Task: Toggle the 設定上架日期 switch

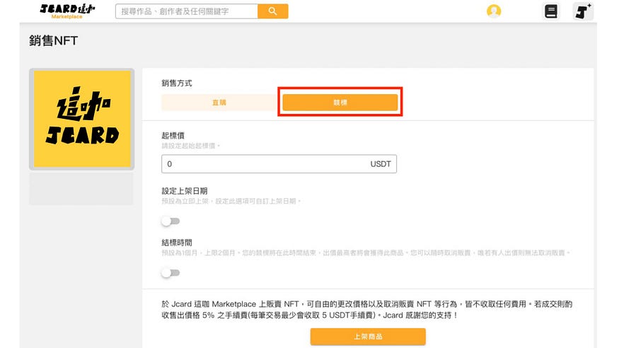Action: pos(170,221)
